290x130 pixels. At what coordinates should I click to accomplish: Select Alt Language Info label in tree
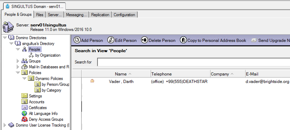(43, 114)
